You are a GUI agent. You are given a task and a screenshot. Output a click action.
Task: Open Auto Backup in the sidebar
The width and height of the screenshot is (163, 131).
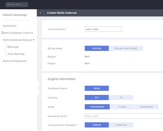click(16, 54)
